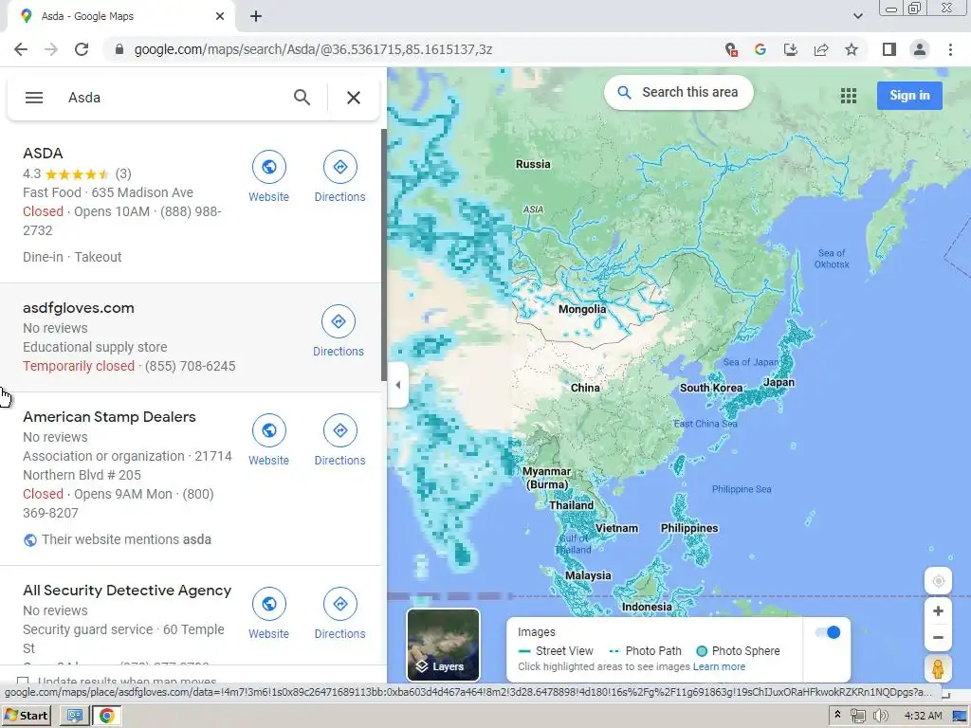
Task: Share this page icon in toolbar
Action: point(821,49)
